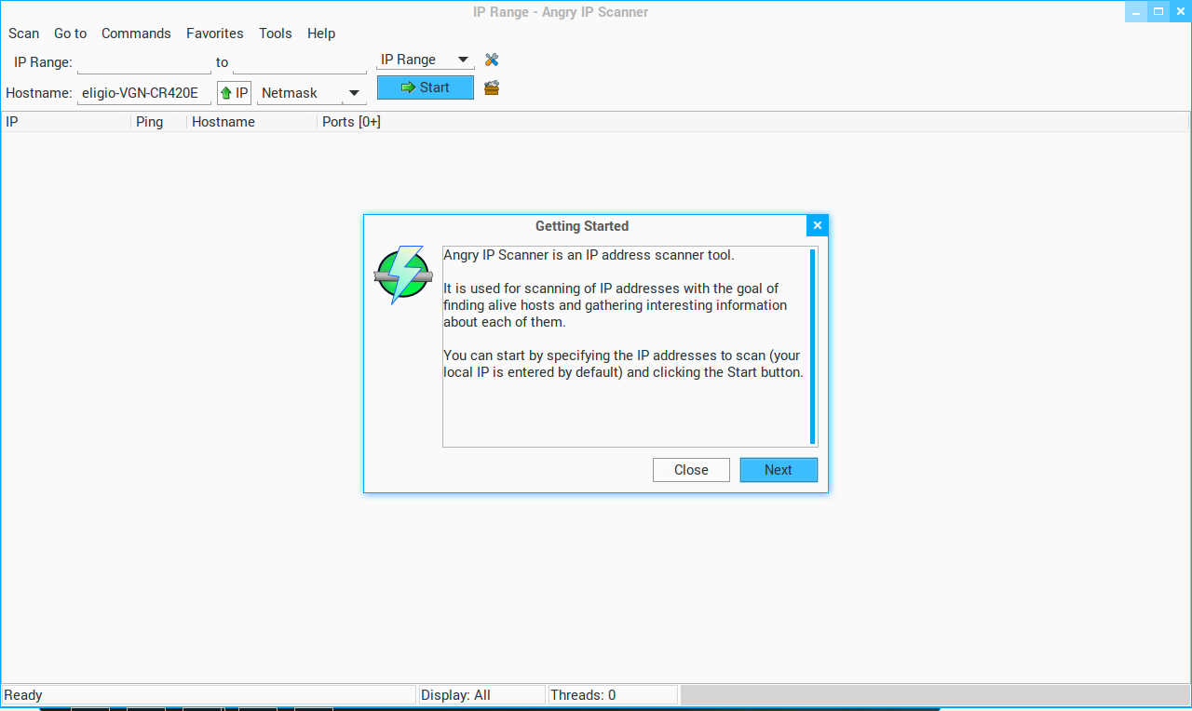Screen dimensions: 1192x711
Task: Click the Hostname input field
Action: (x=144, y=93)
